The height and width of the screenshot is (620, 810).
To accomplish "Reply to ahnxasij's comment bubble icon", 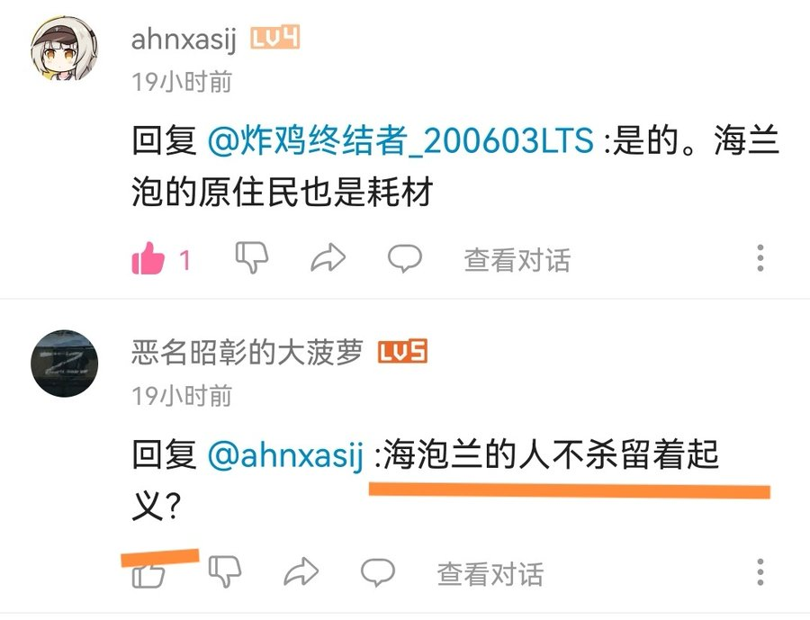I will coord(405,258).
